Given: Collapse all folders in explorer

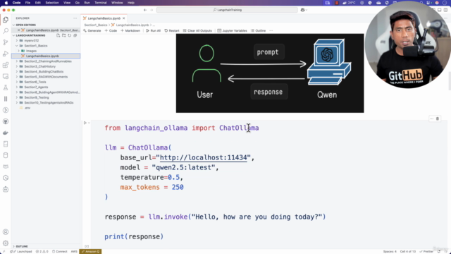Looking at the screenshot, I should pos(75,35).
